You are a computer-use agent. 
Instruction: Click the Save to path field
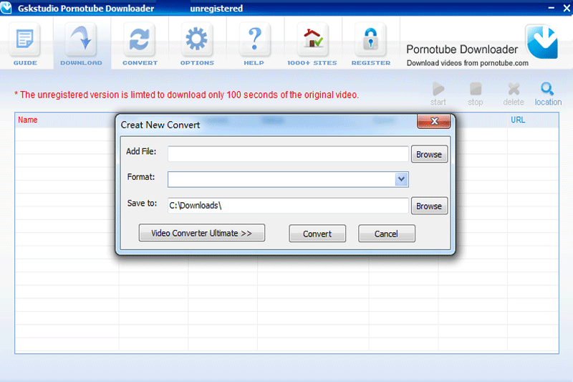288,206
